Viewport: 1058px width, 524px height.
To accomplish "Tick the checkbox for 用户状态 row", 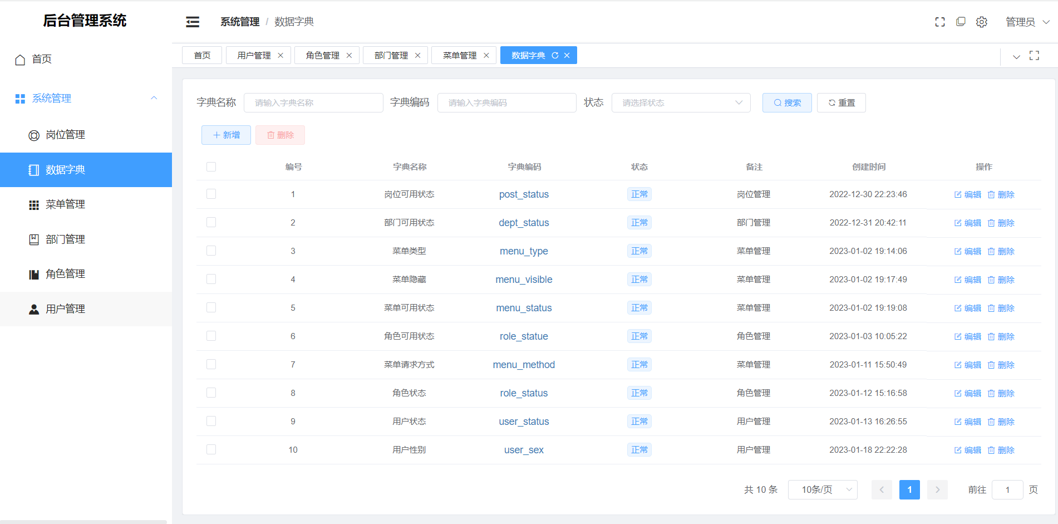I will point(211,421).
